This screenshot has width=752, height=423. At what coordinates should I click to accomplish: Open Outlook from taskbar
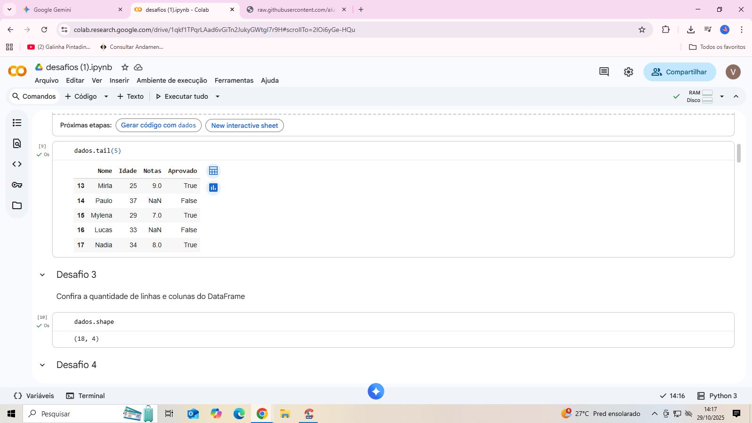[193, 414]
